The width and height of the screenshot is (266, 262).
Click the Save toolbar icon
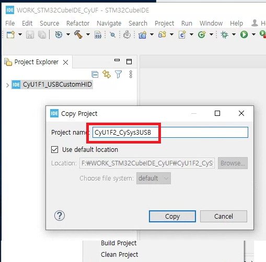pos(30,34)
